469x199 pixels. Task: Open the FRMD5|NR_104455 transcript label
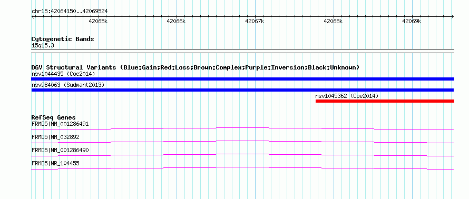point(55,163)
